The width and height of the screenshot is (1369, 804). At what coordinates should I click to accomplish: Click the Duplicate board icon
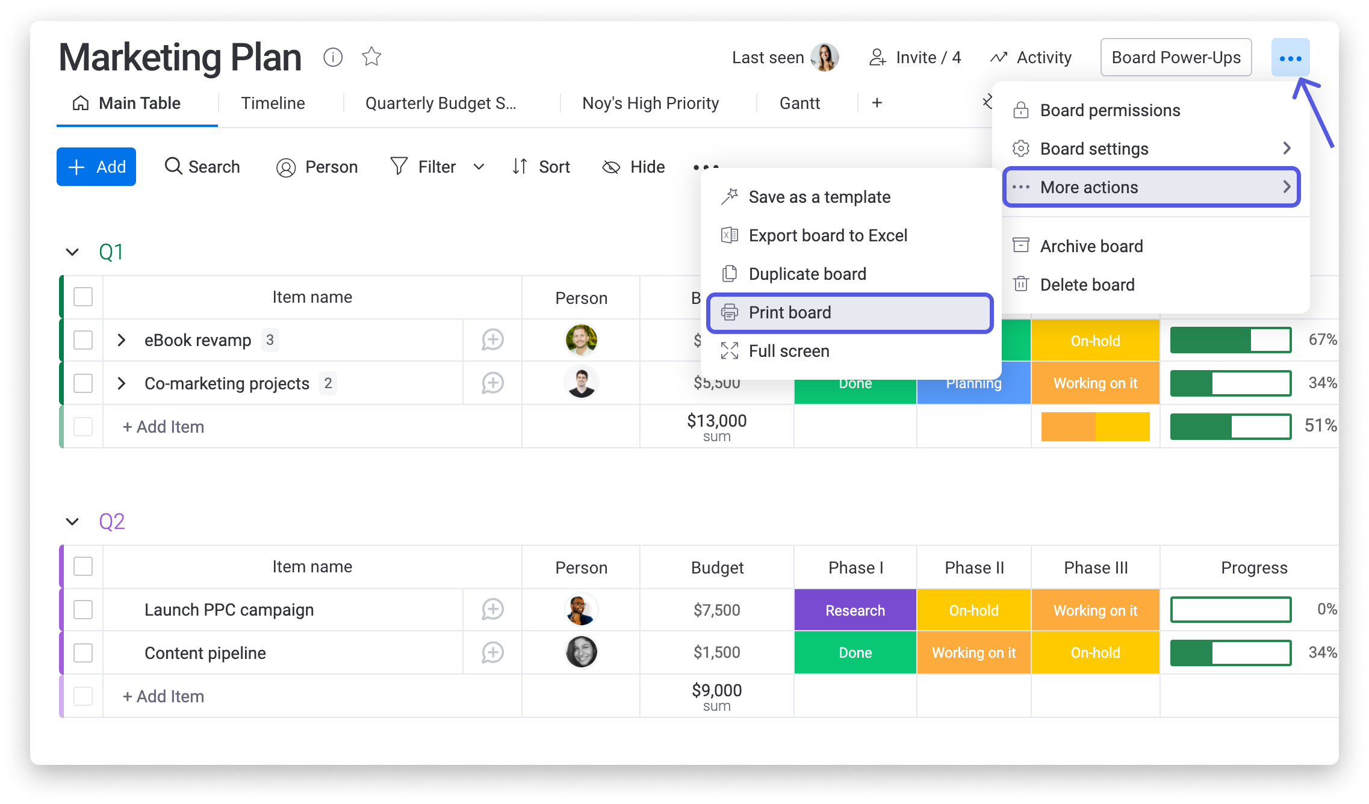[x=730, y=273]
